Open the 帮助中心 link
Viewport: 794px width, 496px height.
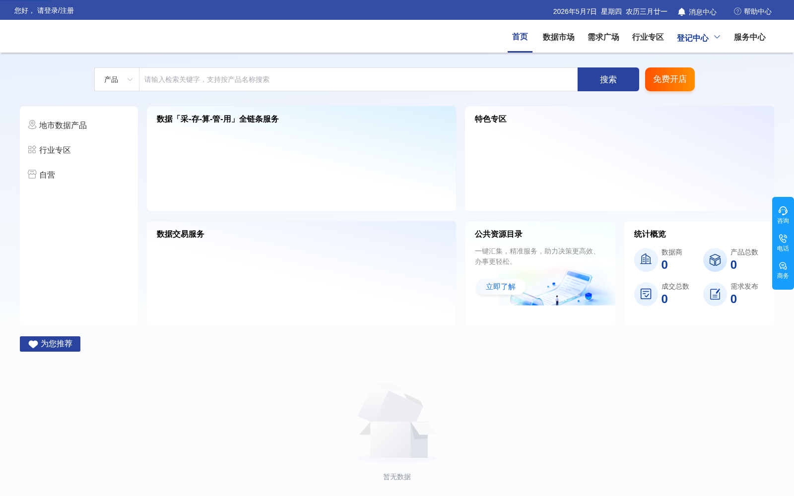pos(758,11)
